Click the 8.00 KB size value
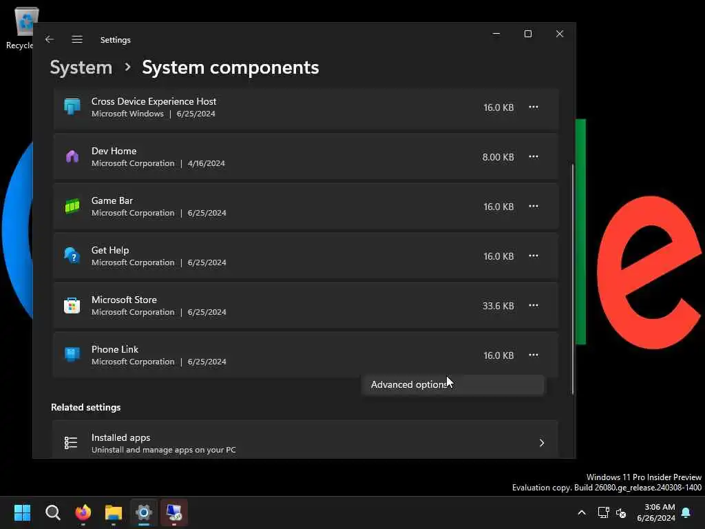 [498, 157]
